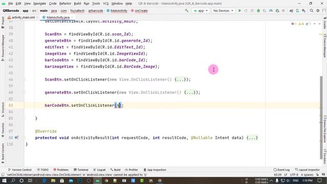Open the File menu
The image size is (327, 184).
click(x=10, y=4)
